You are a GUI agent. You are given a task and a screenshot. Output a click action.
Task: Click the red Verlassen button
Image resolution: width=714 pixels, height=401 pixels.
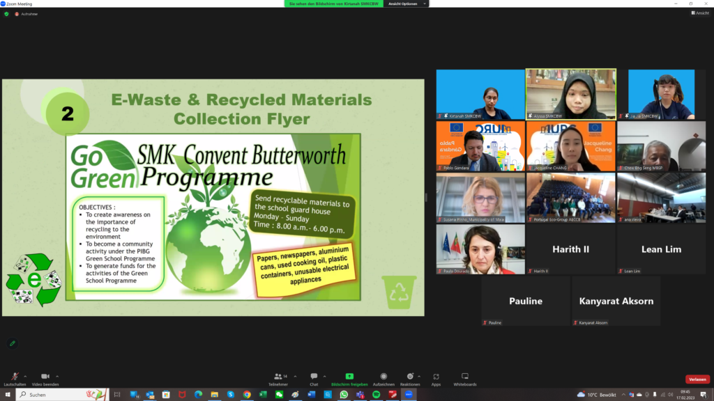(697, 379)
